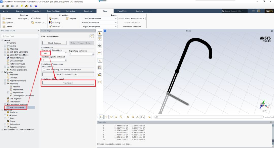This screenshot has height=148, width=274.
Task: Expand the Models tree node
Action: [5, 46]
